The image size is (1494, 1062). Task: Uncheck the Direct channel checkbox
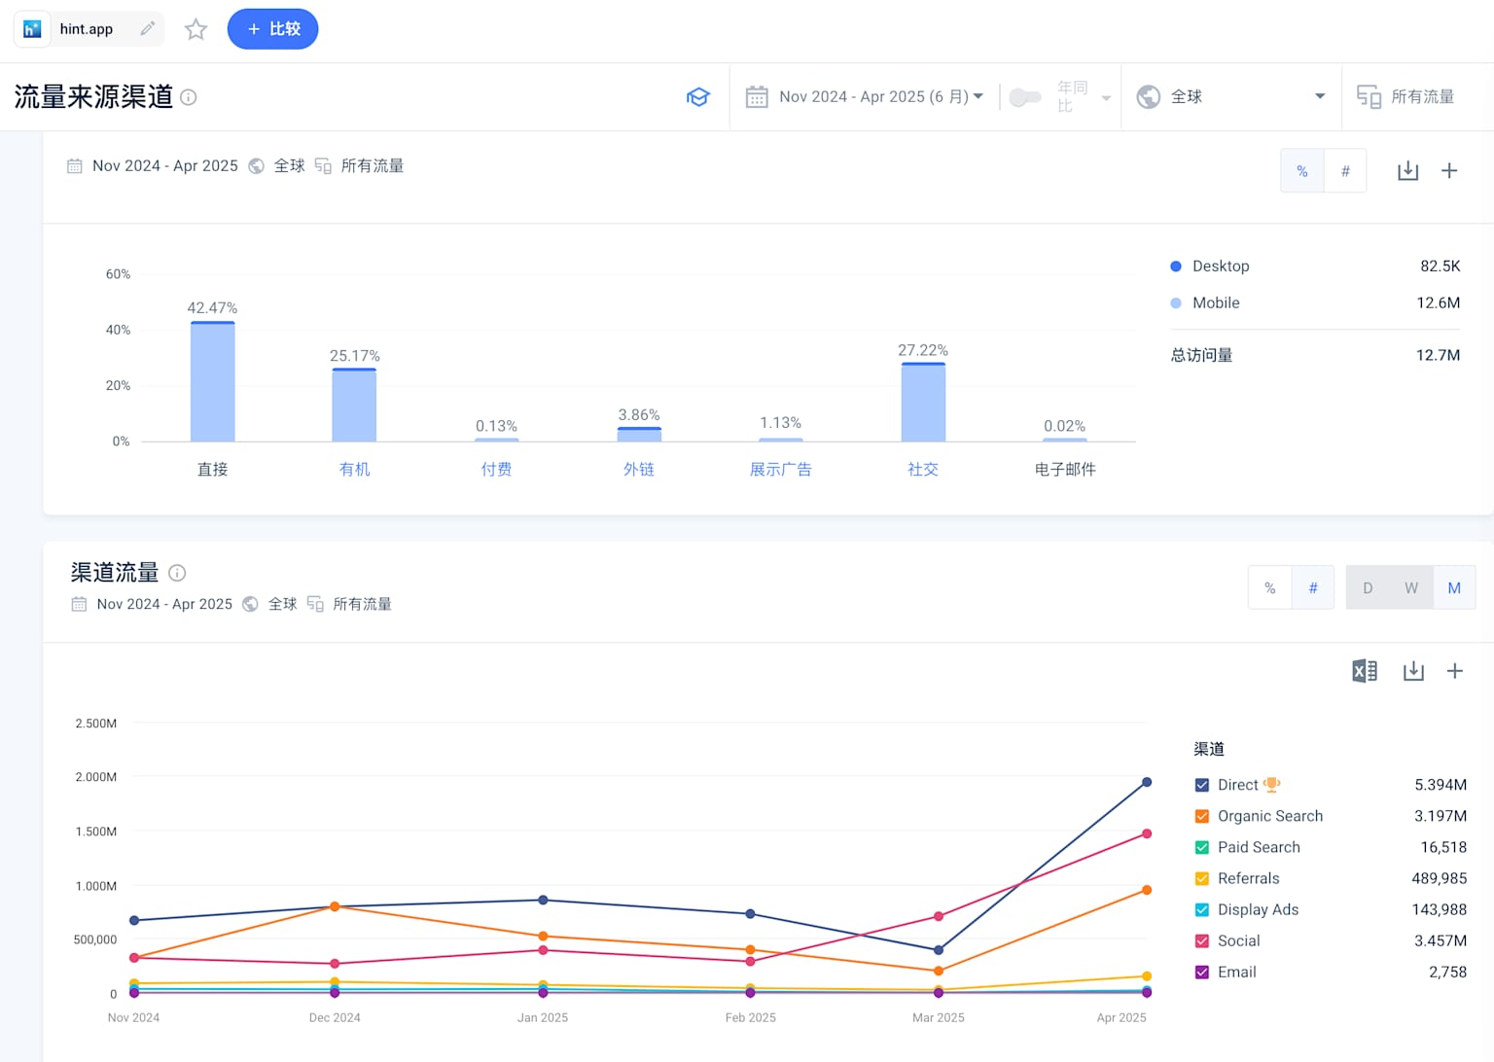click(1202, 785)
